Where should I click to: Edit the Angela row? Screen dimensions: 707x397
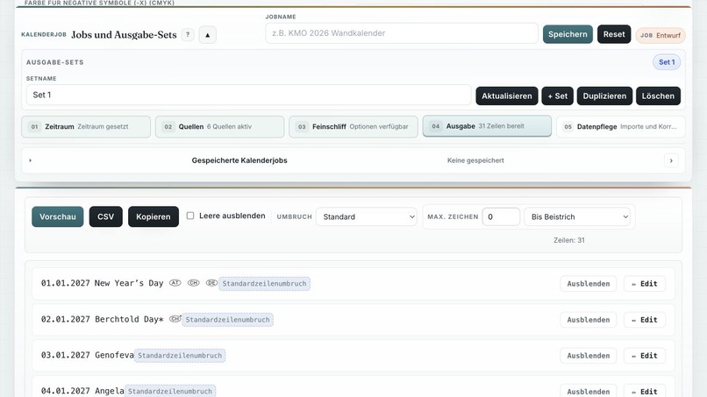(645, 391)
